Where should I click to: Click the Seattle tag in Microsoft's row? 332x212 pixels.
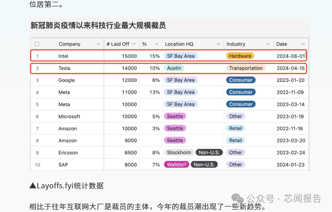coord(175,116)
